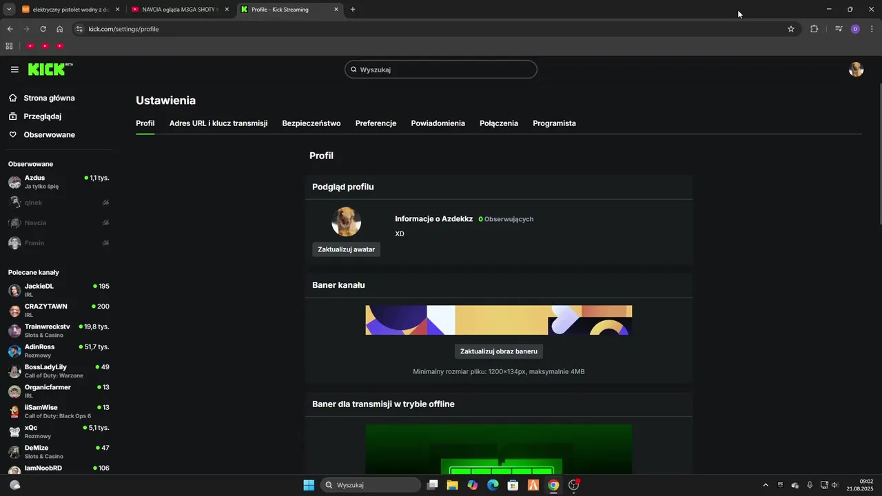Click the Obserwowane heart icon
Screen dimensions: 882x496
(x=12, y=135)
